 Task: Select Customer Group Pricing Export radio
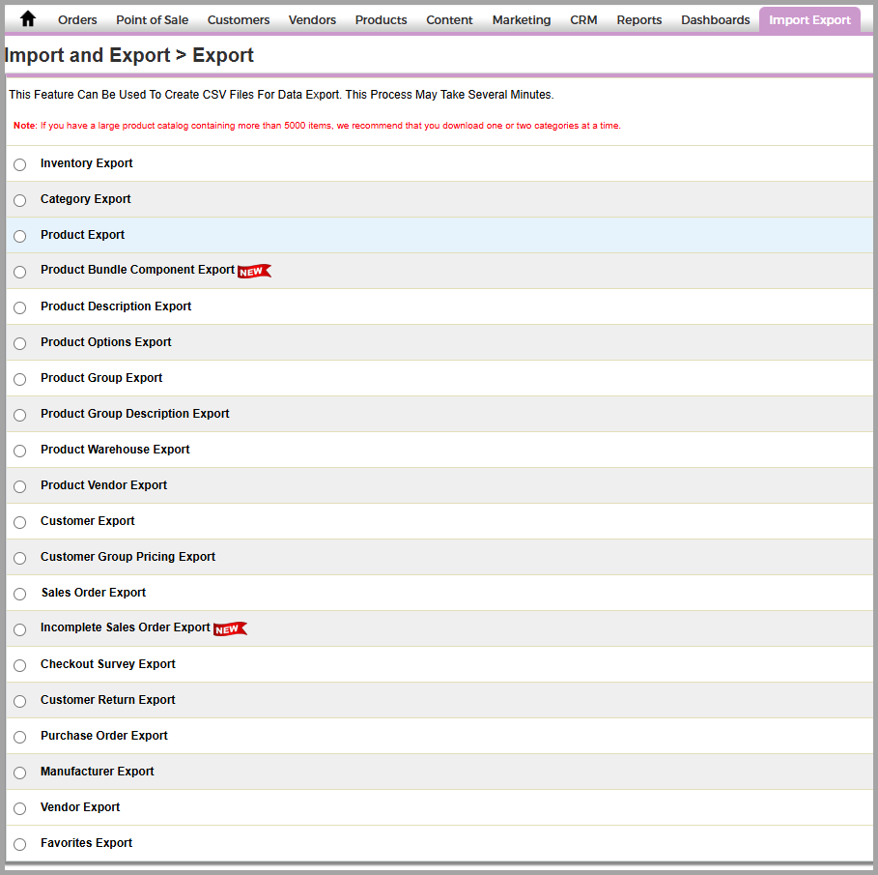pyautogui.click(x=19, y=558)
